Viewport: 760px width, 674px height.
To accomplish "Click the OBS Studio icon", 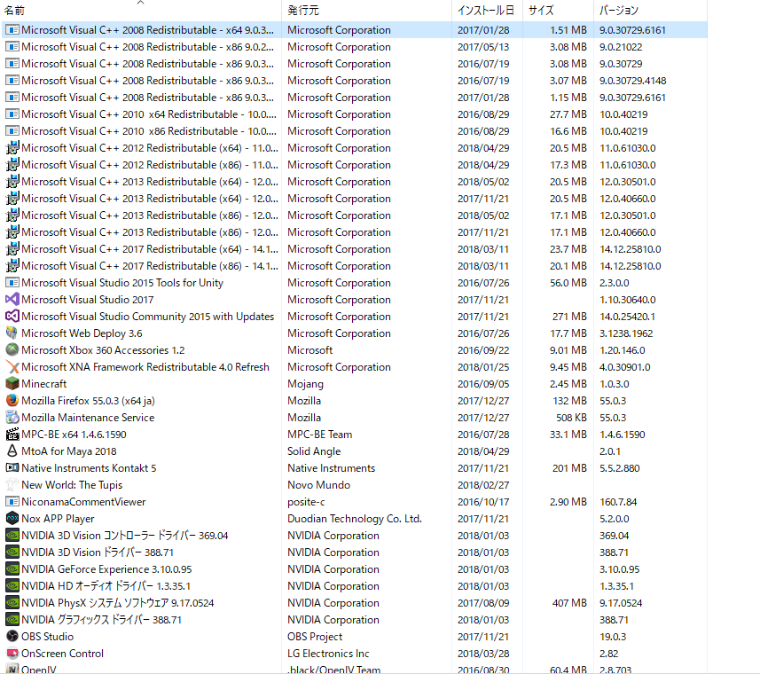I will click(12, 636).
